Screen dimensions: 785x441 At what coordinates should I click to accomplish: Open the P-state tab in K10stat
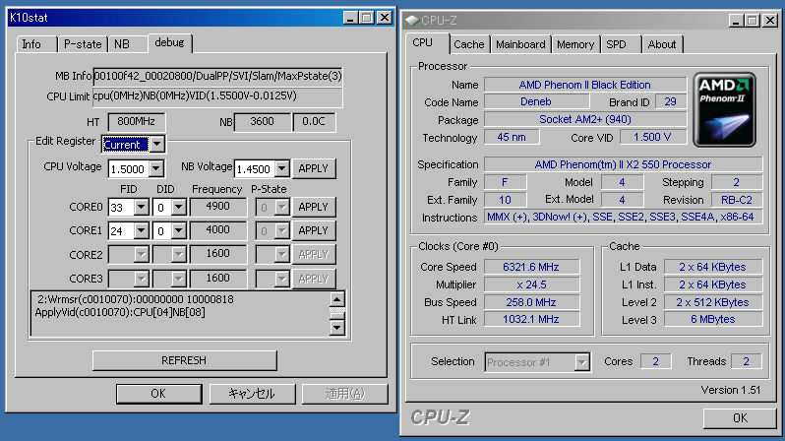coord(83,44)
